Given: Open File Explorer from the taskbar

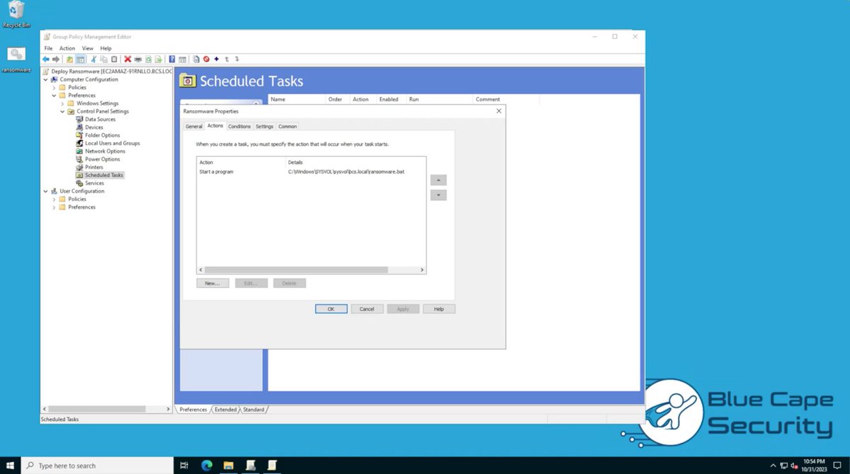Looking at the screenshot, I should coord(229,466).
